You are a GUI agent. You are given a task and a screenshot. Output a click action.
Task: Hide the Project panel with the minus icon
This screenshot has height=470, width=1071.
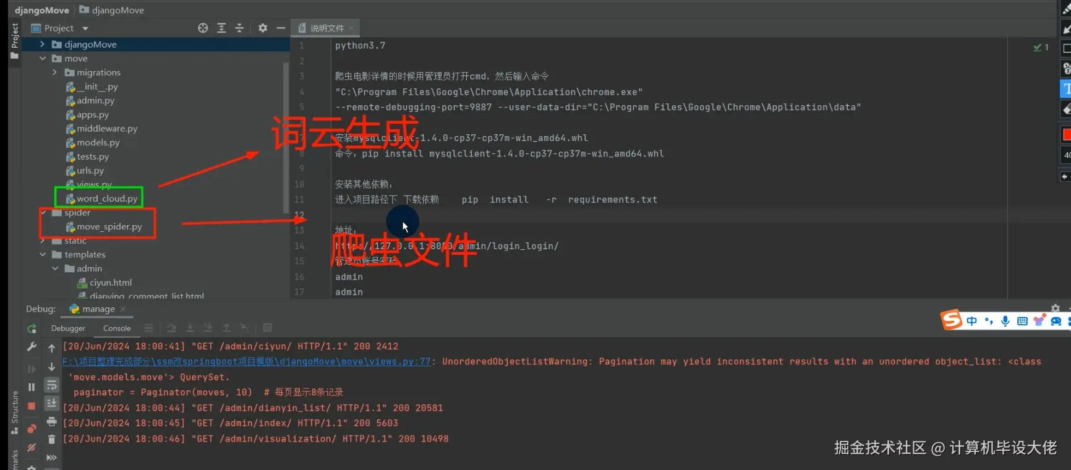pyautogui.click(x=280, y=28)
